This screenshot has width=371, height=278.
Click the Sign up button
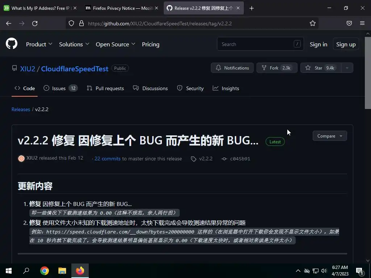(346, 44)
